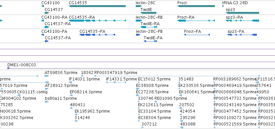The height and width of the screenshot is (129, 275).
Task: Select the Proct-RA transcript model
Action: pyautogui.click(x=196, y=21)
